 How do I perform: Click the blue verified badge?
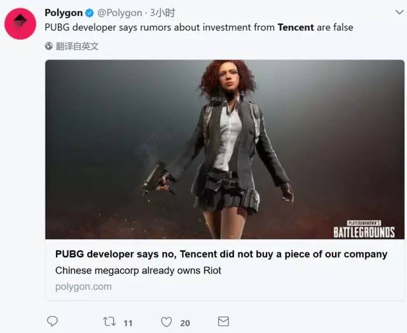90,13
